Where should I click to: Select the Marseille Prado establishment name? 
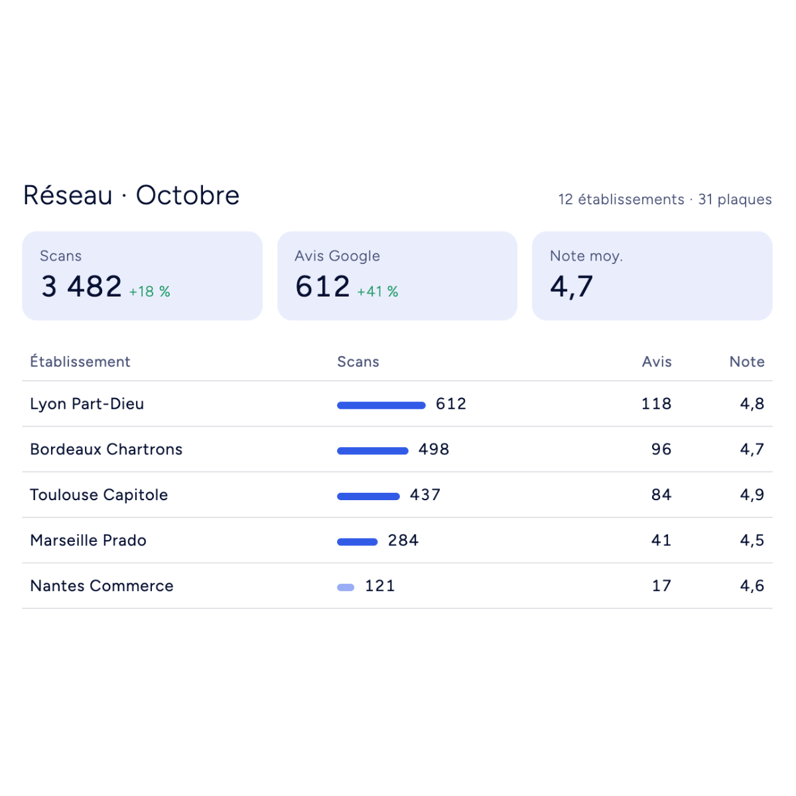[x=88, y=541]
